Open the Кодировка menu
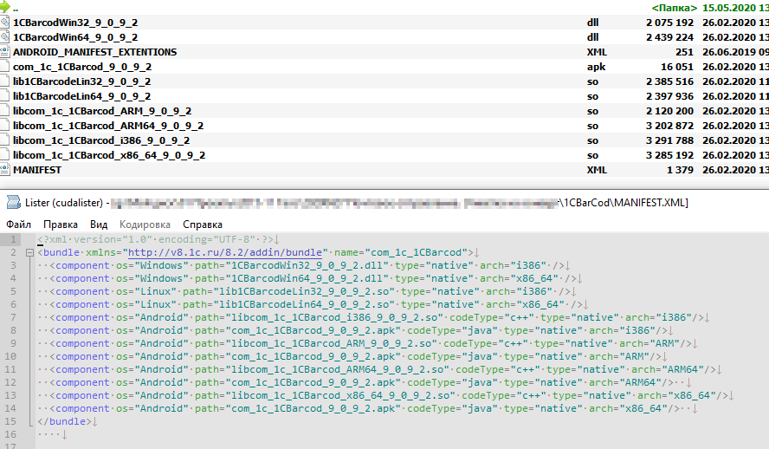The width and height of the screenshot is (769, 449). coord(145,224)
